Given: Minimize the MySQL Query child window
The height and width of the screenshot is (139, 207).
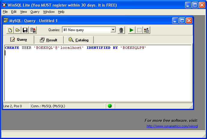Looking at the screenshot, I should [175, 21].
